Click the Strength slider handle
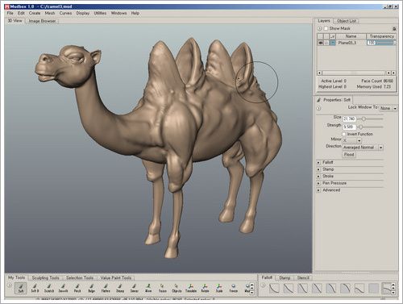The image size is (403, 304). [361, 127]
